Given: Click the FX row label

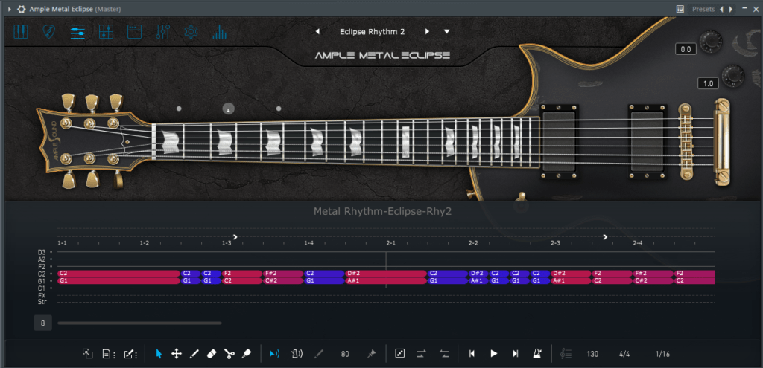Looking at the screenshot, I should click(42, 296).
